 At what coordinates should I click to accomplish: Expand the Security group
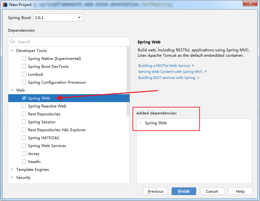point(12,177)
